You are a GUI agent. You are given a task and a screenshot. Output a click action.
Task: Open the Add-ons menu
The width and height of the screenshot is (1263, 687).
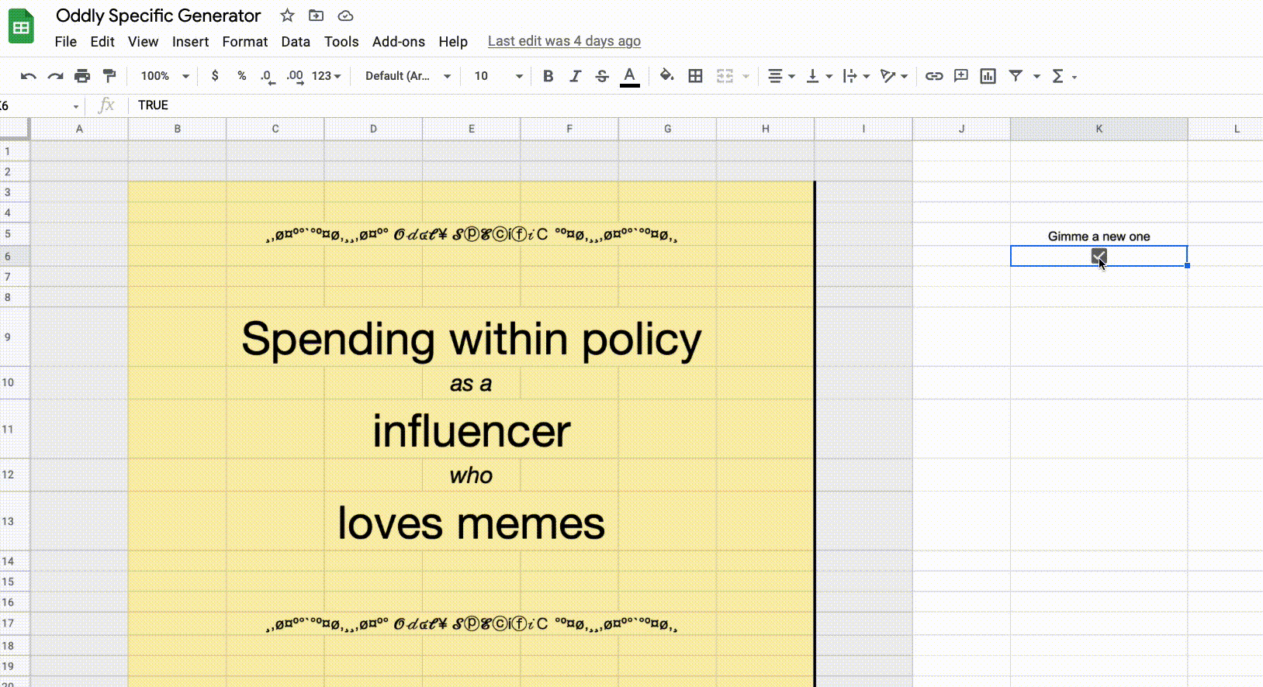399,42
